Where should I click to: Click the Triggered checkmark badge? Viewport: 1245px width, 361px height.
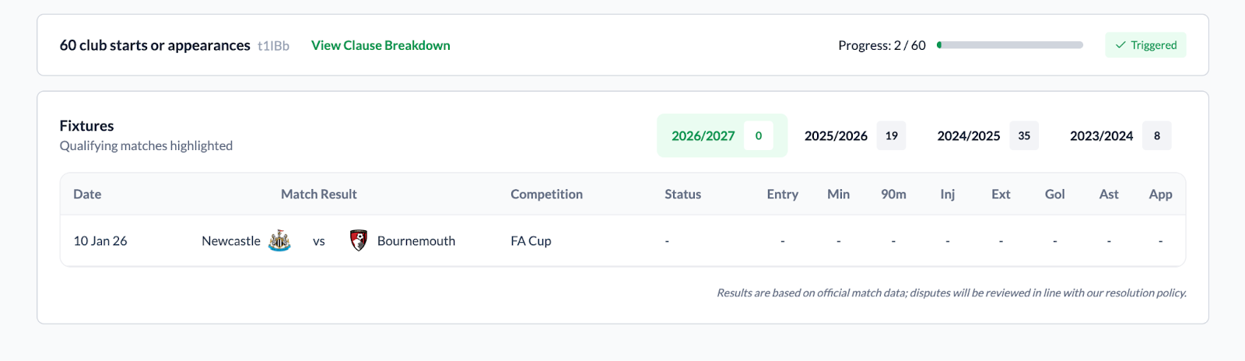point(1145,45)
